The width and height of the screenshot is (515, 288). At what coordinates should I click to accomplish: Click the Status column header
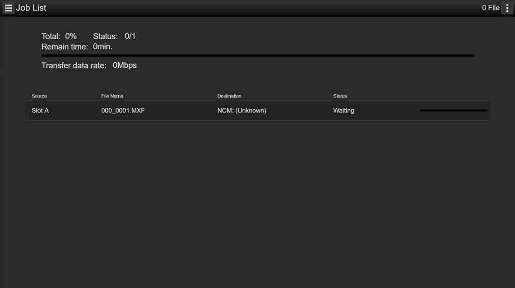click(340, 96)
